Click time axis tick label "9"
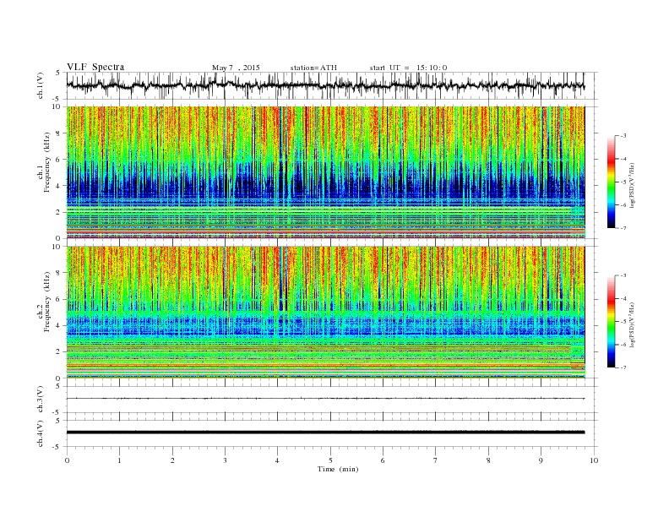This screenshot has height=517, width=669. click(x=541, y=460)
